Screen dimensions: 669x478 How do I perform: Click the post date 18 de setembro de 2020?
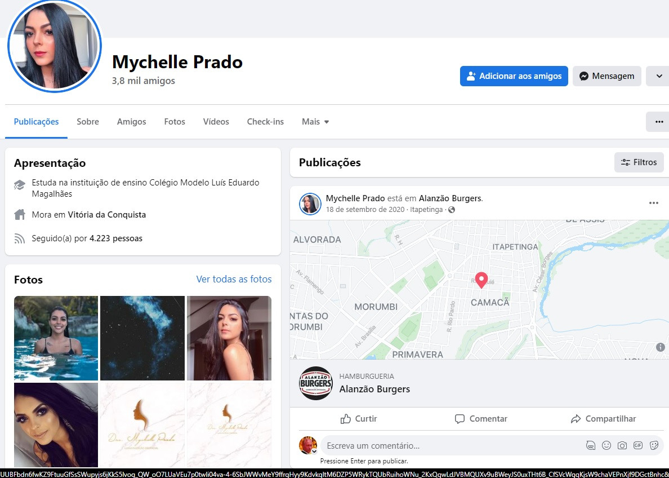pyautogui.click(x=365, y=209)
